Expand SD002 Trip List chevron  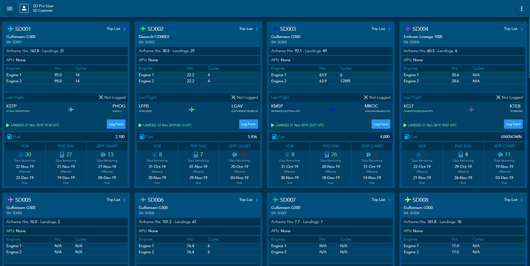click(x=257, y=29)
